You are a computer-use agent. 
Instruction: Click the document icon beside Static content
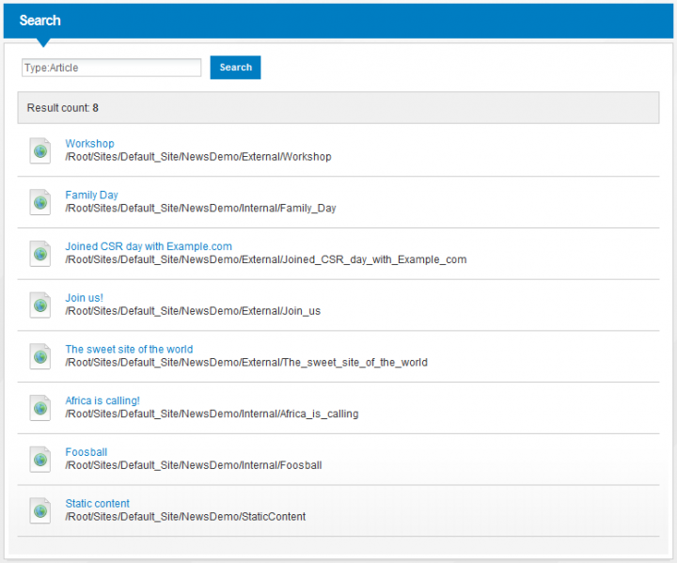tap(40, 510)
